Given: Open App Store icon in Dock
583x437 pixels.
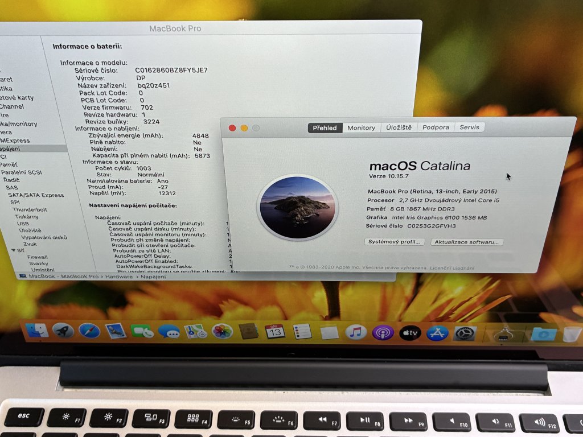Looking at the screenshot, I should tap(437, 333).
